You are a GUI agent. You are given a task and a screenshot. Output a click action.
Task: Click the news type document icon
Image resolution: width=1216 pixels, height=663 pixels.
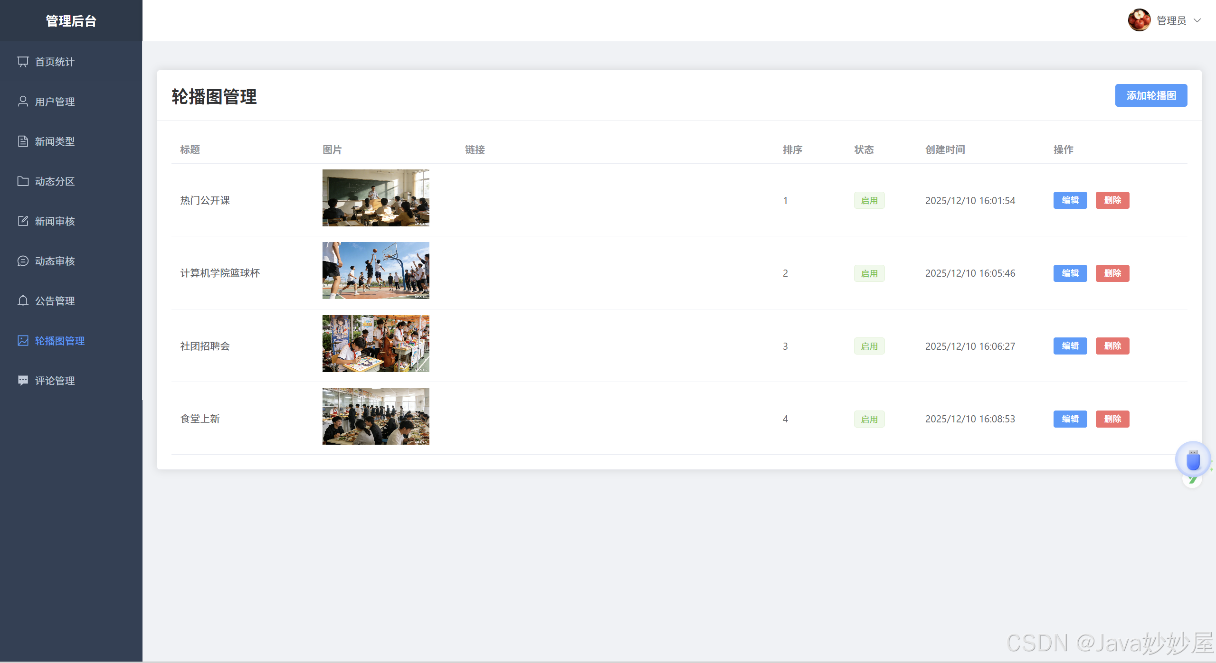23,141
